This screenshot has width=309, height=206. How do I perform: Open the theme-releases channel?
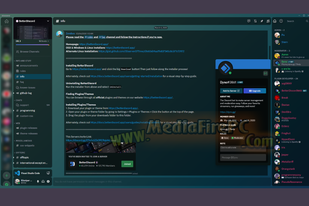click(x=33, y=133)
